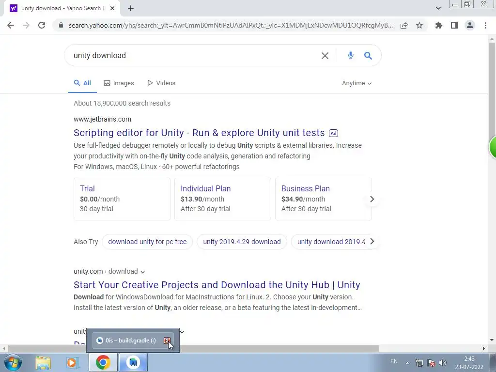Open the Trial plan link
496x372 pixels.
pos(87,188)
